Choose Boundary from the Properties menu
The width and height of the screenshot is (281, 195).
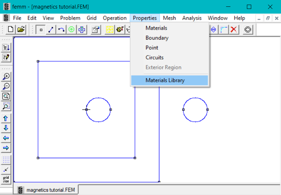coord(169,38)
